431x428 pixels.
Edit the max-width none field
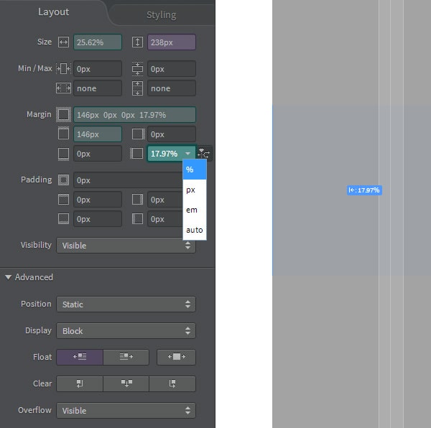click(98, 88)
